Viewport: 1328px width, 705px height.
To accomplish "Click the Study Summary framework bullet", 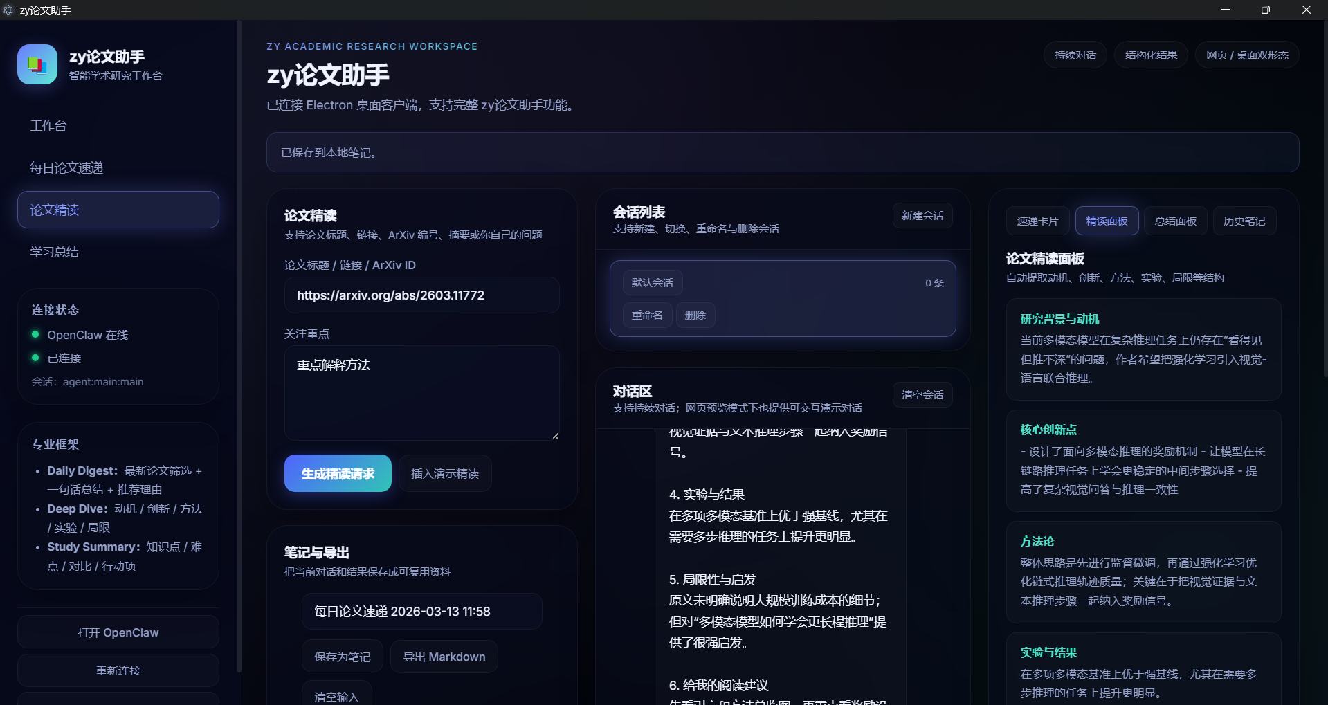I will tap(125, 556).
